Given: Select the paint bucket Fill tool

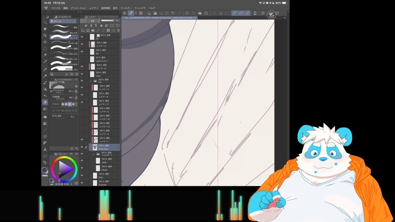Looking at the screenshot, I should tap(45, 117).
